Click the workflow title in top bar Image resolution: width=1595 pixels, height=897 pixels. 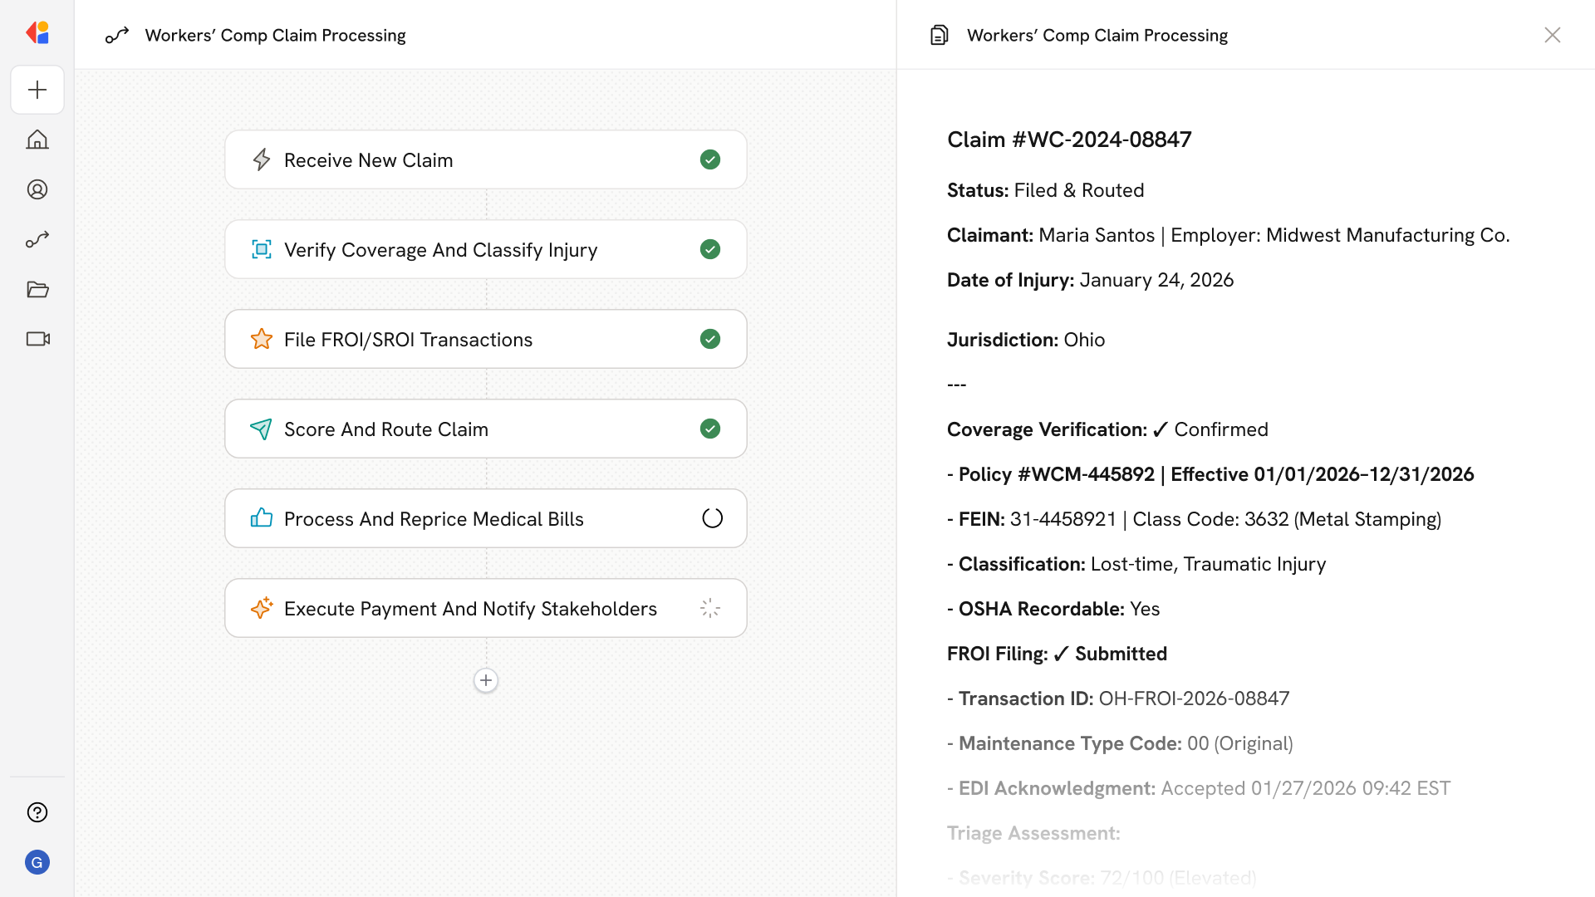(x=275, y=35)
